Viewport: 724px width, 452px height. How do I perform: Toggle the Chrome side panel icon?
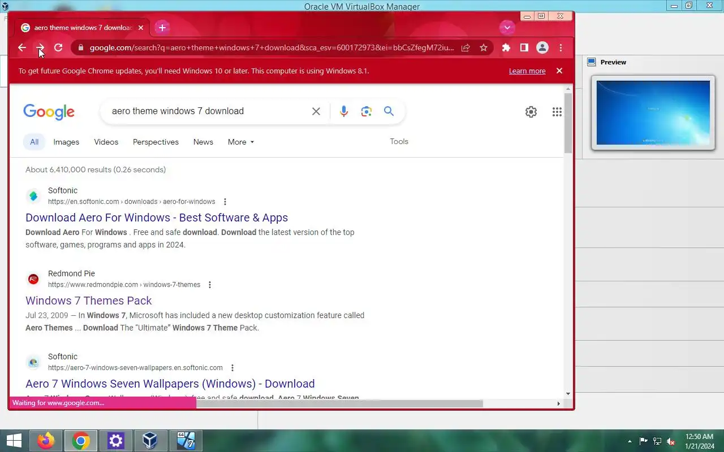click(x=524, y=48)
